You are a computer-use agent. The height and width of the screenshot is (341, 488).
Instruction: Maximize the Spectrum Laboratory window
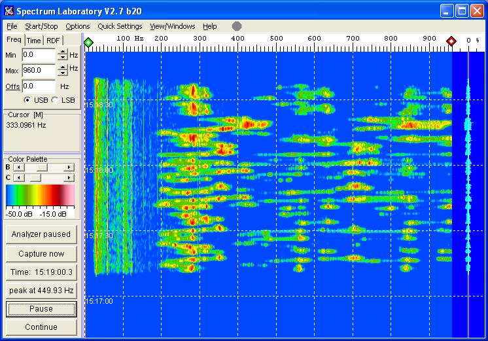(462, 11)
